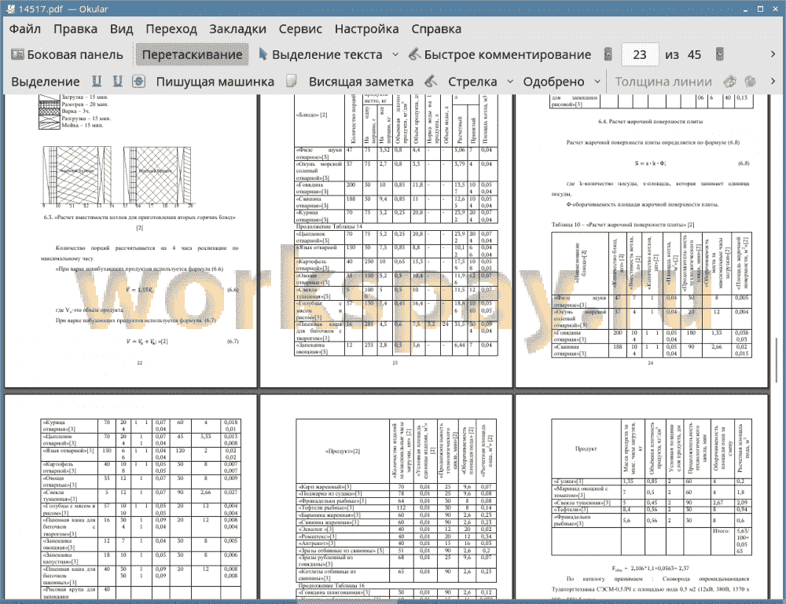
Task: Select the Одобрено stamp tool
Action: pyautogui.click(x=553, y=82)
